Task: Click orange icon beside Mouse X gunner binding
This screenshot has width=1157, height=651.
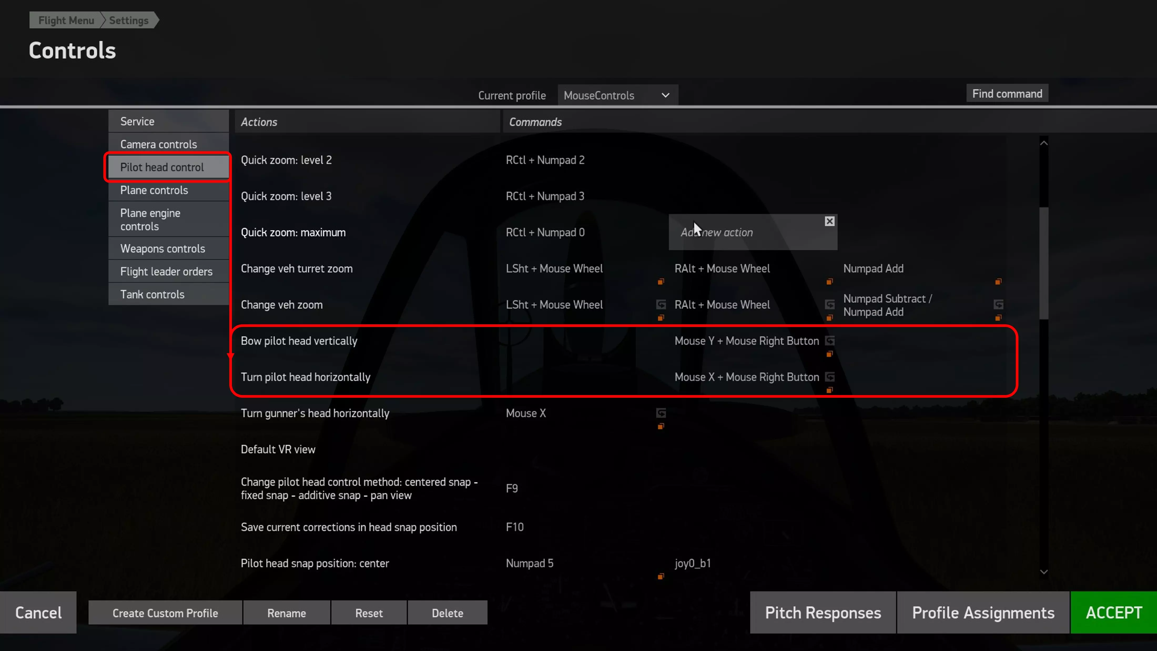Action: 660,426
